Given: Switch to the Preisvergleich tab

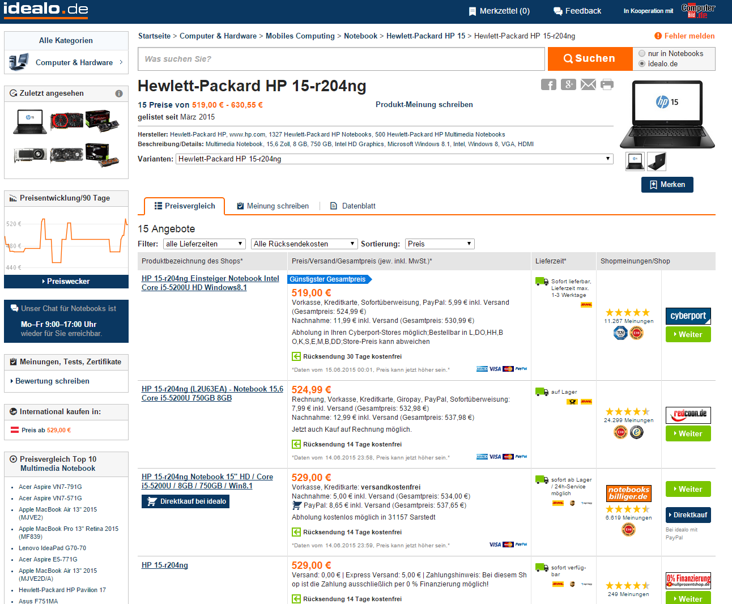Looking at the screenshot, I should click(185, 206).
